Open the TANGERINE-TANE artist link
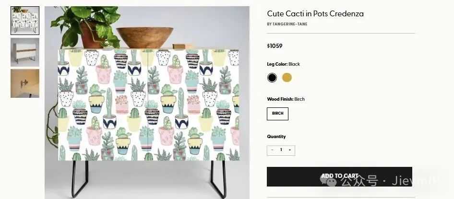This screenshot has width=454, height=199. (x=290, y=24)
